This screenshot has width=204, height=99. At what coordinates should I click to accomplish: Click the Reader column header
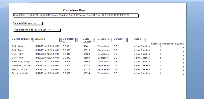138,39
